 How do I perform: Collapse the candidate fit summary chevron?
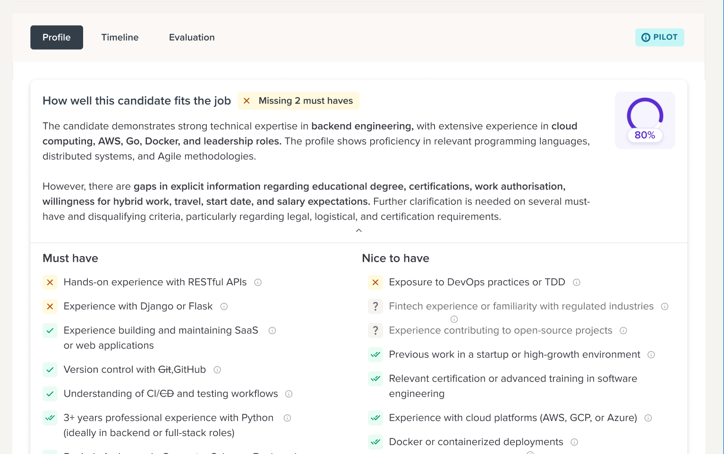tap(359, 231)
